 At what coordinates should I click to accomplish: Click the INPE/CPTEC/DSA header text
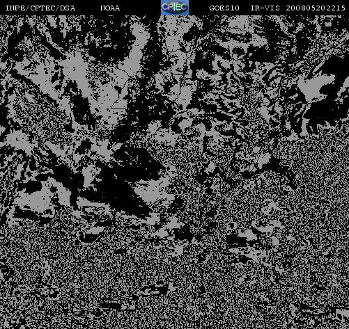point(40,8)
